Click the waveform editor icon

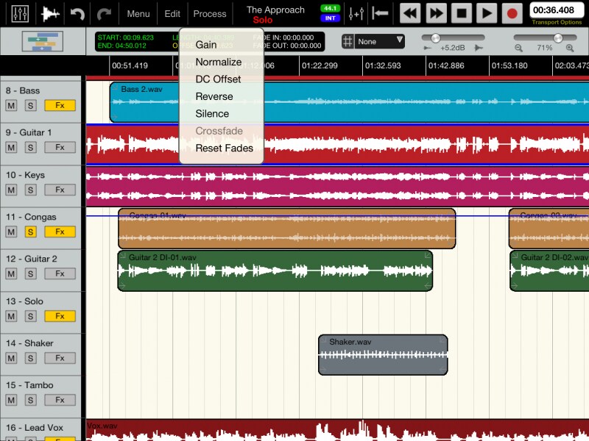click(51, 13)
